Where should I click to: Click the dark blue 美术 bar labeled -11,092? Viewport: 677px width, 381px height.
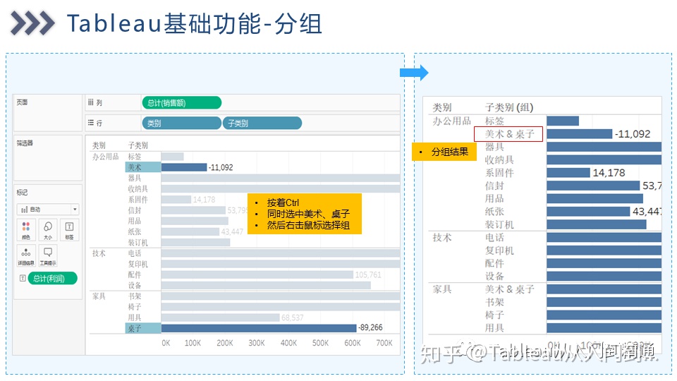(184, 167)
